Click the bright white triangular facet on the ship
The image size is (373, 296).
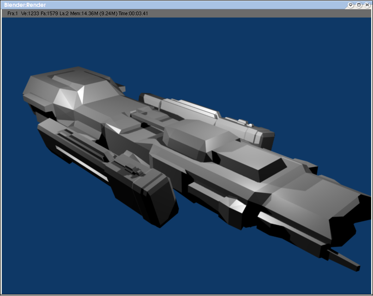tap(81, 95)
